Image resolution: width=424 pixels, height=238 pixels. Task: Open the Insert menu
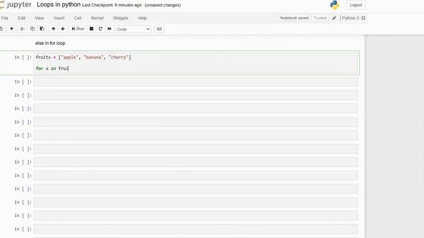click(x=59, y=18)
